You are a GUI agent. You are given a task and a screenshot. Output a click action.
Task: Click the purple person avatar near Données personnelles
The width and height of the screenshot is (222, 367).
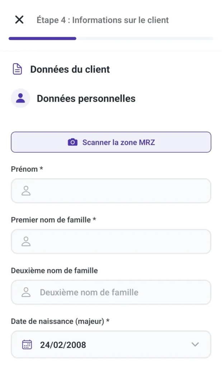[x=20, y=98]
